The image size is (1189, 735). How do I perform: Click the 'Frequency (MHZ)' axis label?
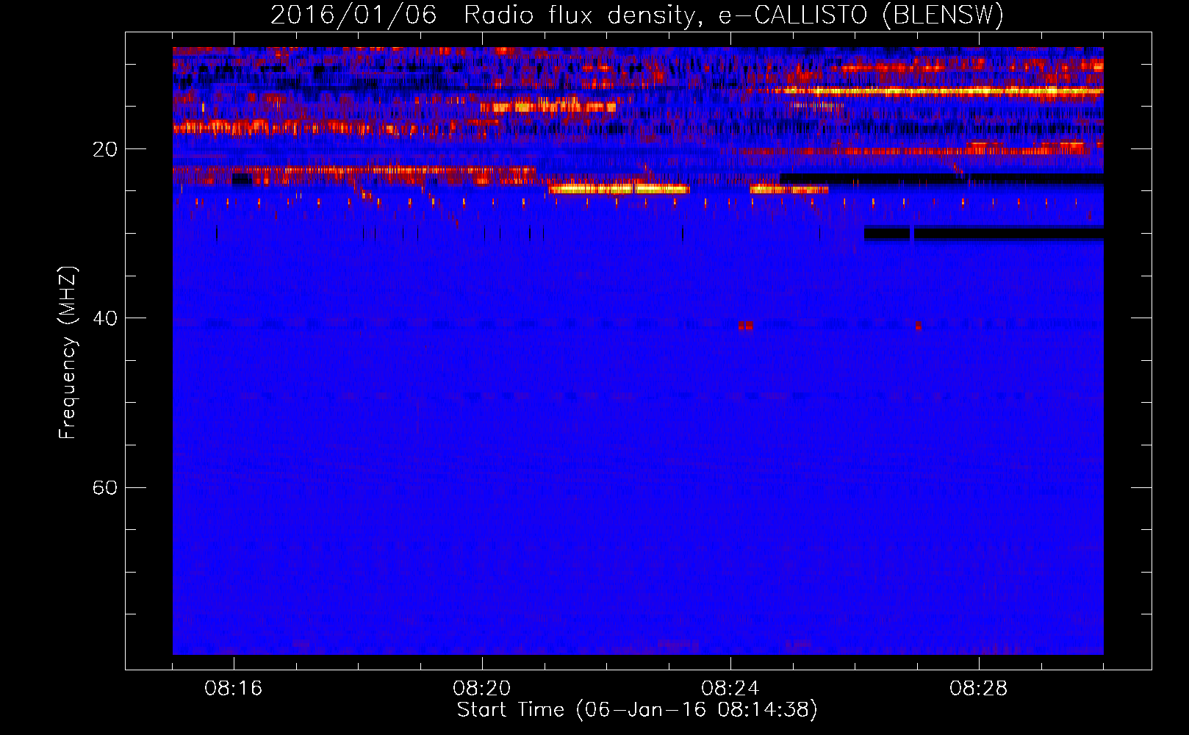pyautogui.click(x=68, y=353)
